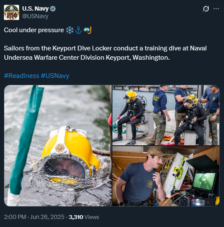Open the #USNavy hashtag

coord(55,76)
